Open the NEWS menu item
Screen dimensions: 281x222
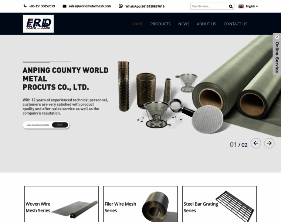pos(184,24)
